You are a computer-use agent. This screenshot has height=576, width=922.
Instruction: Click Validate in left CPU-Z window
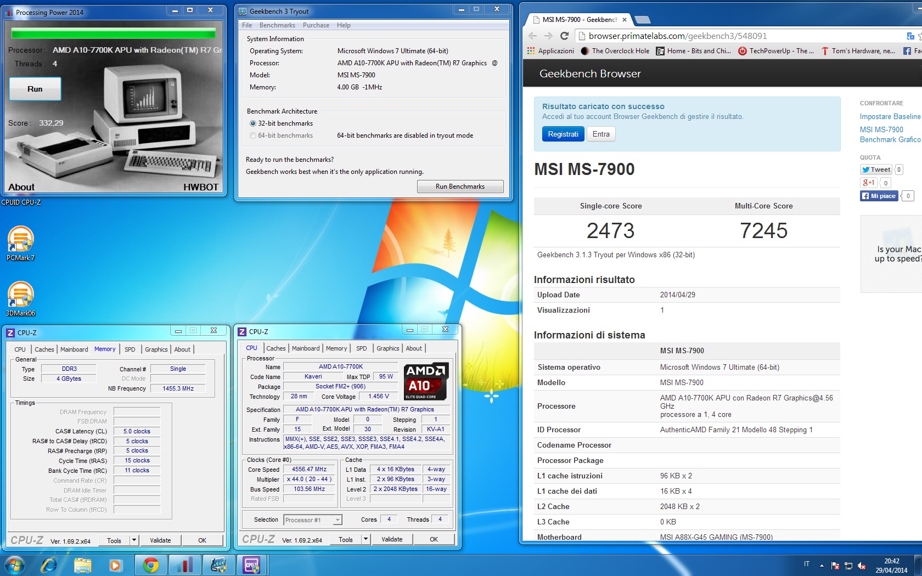click(160, 540)
